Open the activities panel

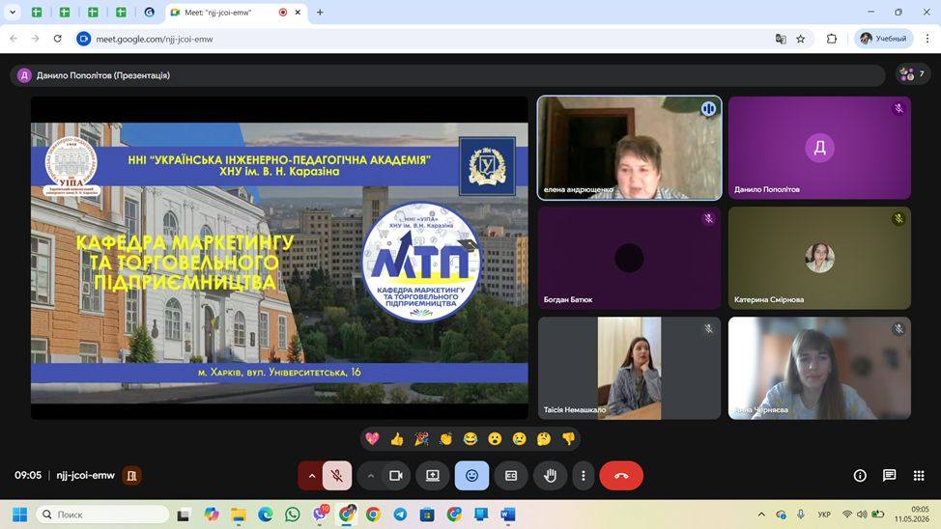919,476
